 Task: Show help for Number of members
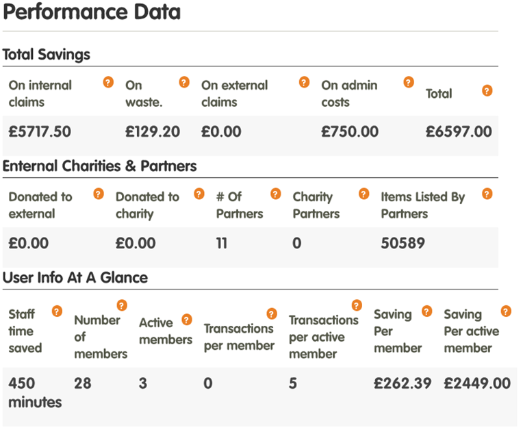tap(122, 305)
